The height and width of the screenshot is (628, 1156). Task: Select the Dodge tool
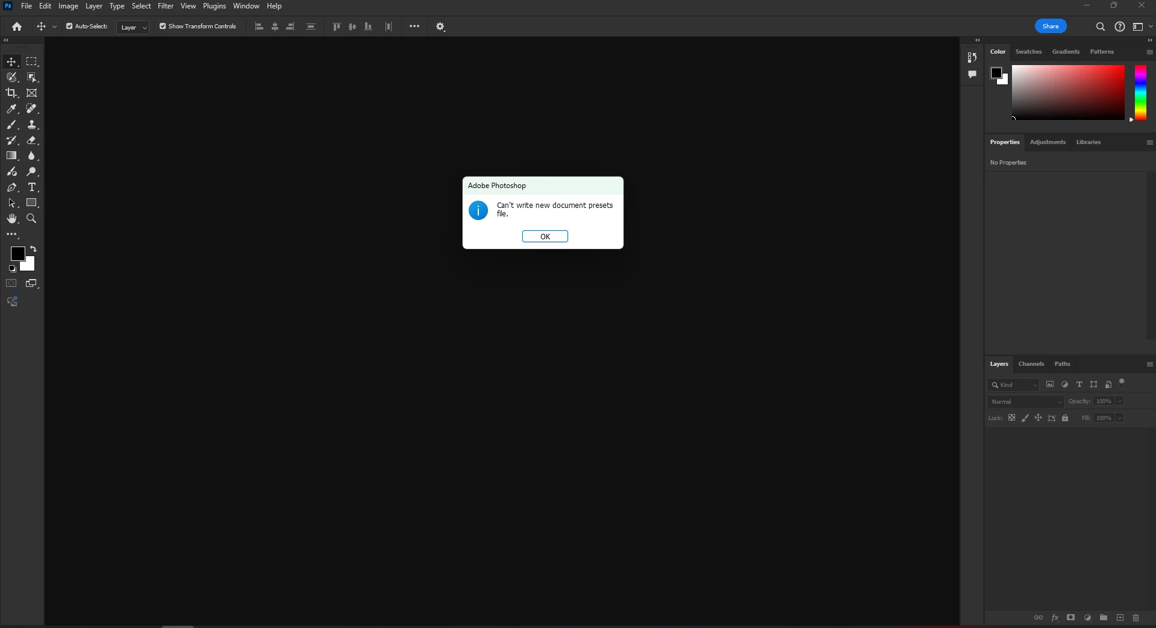click(x=32, y=172)
